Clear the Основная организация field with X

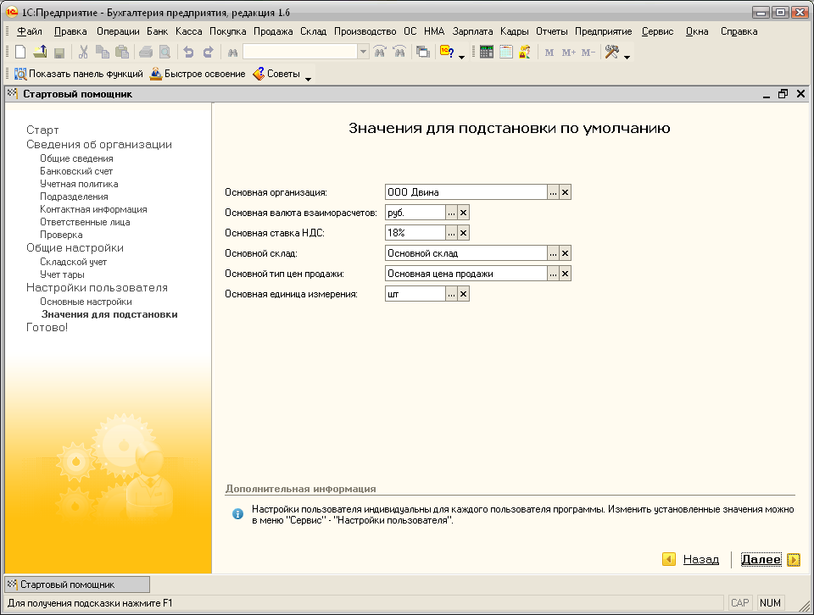(x=566, y=192)
